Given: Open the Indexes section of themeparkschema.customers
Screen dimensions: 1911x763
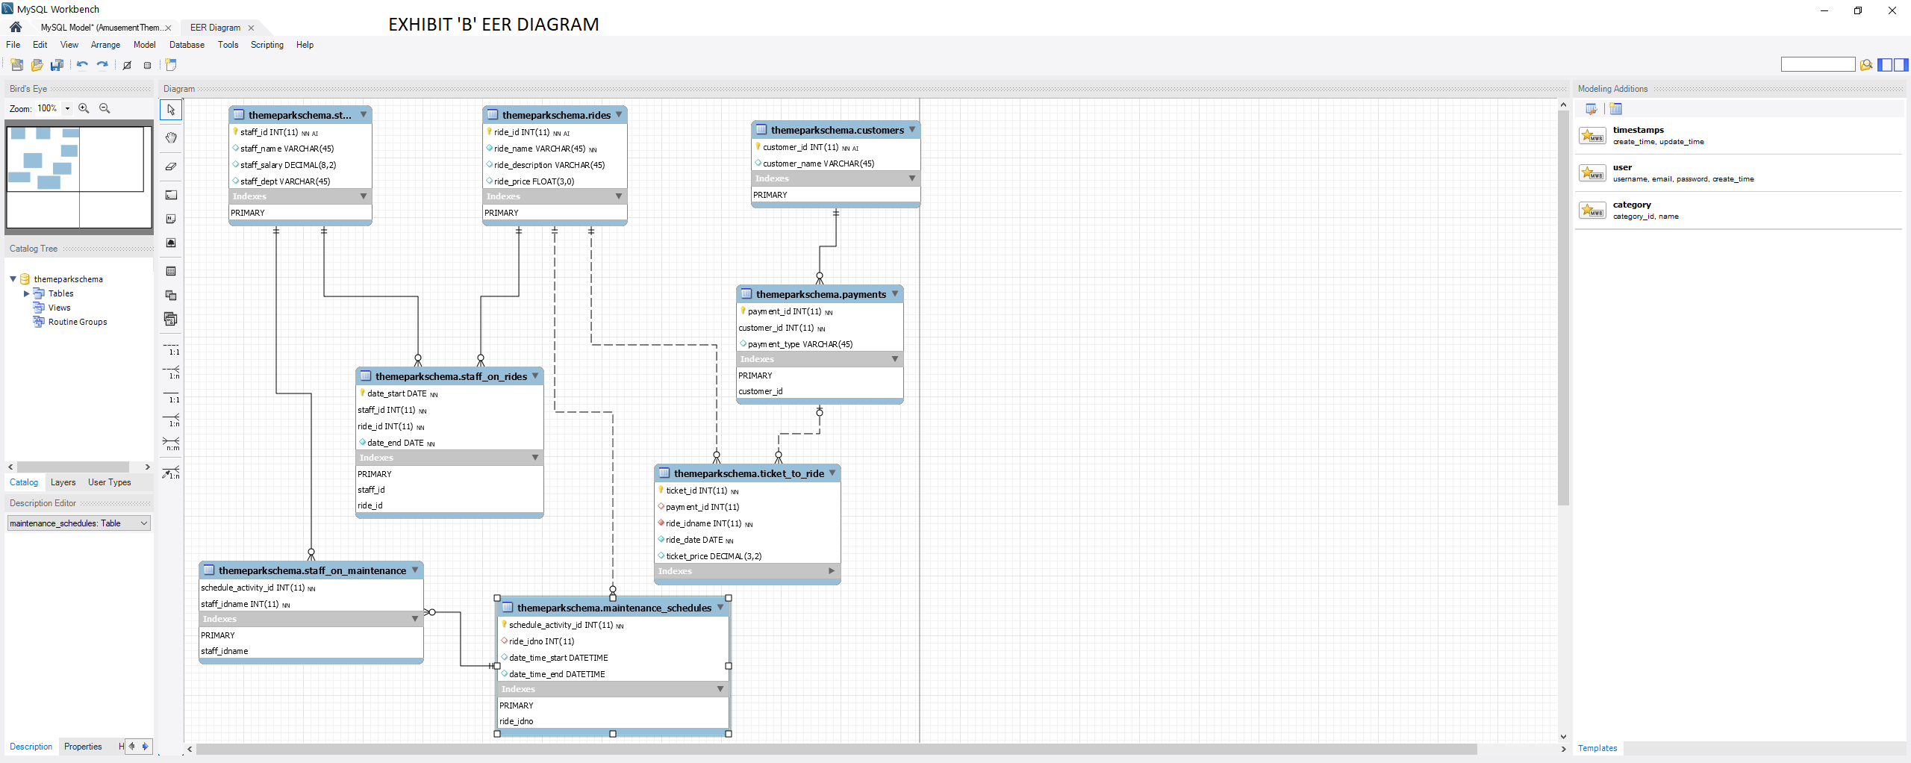Looking at the screenshot, I should pos(911,178).
